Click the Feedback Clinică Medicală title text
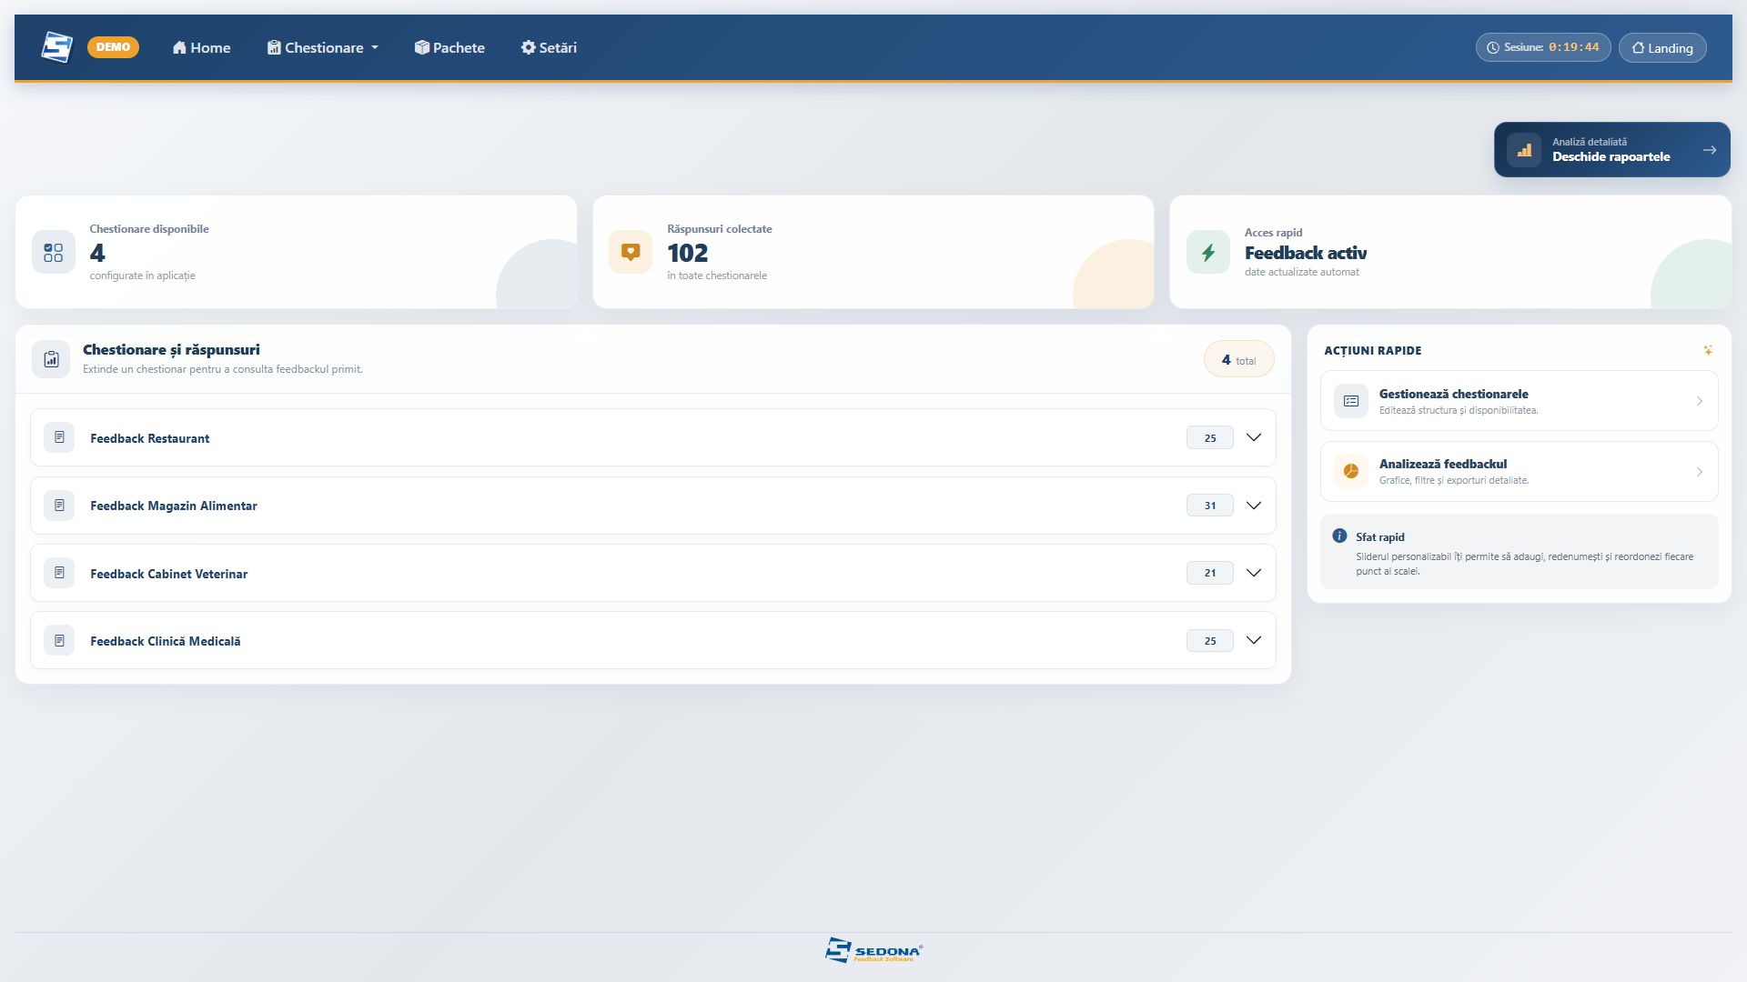1747x982 pixels. pos(165,641)
